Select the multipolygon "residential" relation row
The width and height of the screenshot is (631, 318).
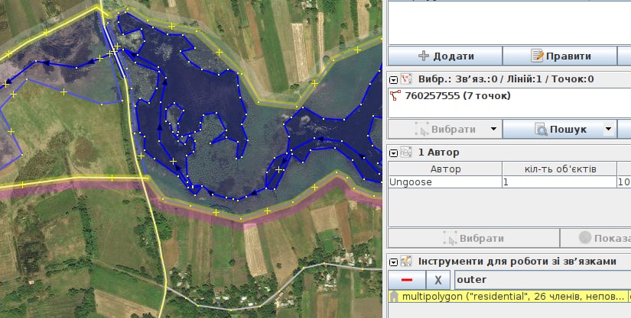(509, 297)
